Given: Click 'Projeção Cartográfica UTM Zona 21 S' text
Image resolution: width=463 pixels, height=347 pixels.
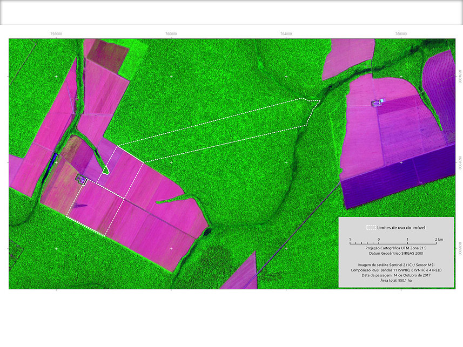Looking at the screenshot, I should [395, 247].
